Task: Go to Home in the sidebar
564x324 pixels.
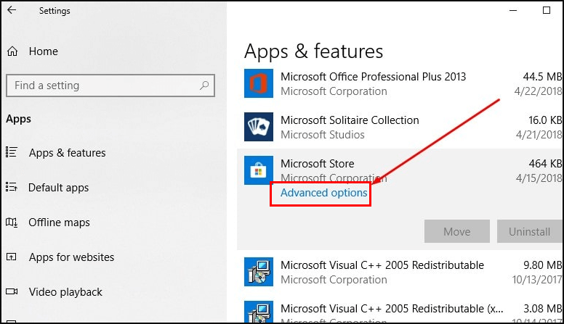Action: [x=43, y=51]
